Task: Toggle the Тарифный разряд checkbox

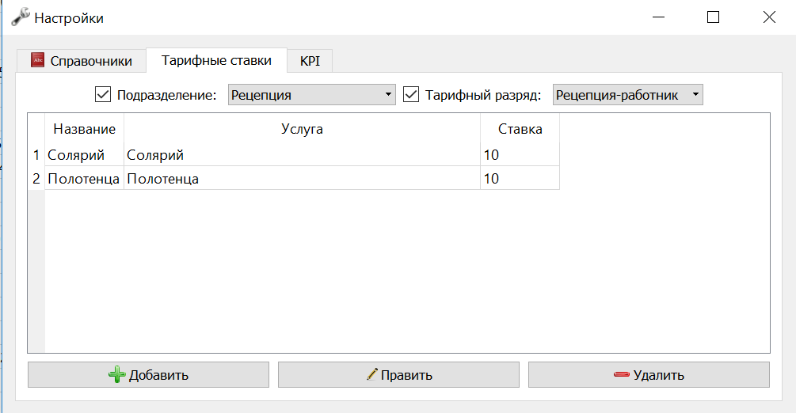Action: tap(411, 94)
